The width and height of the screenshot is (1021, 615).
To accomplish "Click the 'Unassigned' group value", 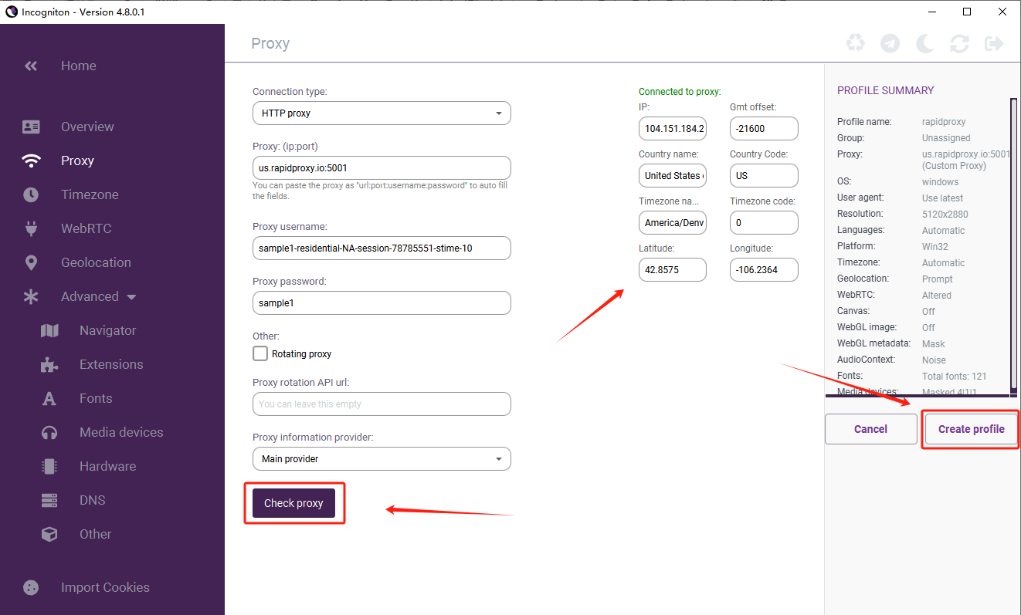I will pyautogui.click(x=946, y=138).
